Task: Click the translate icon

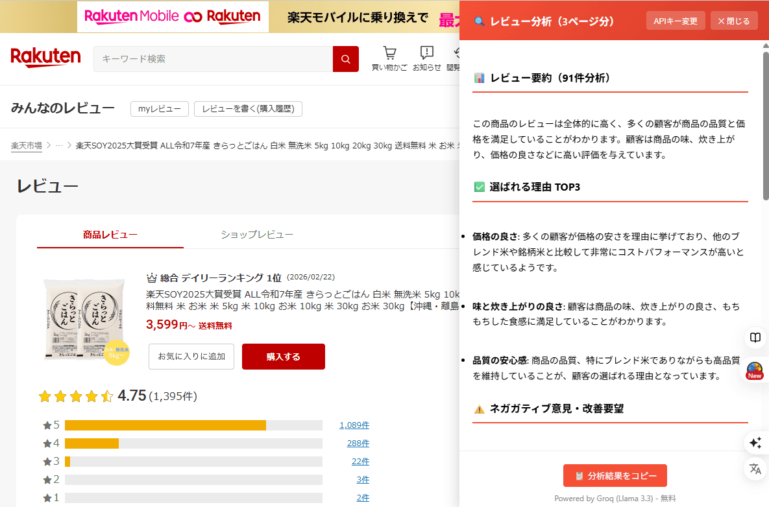Action: click(755, 469)
